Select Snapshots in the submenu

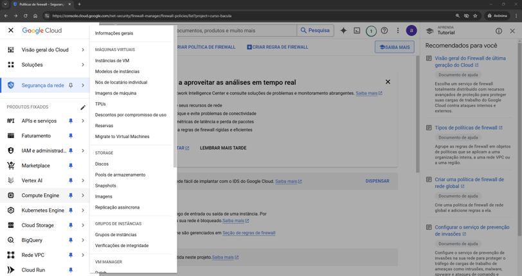point(105,185)
